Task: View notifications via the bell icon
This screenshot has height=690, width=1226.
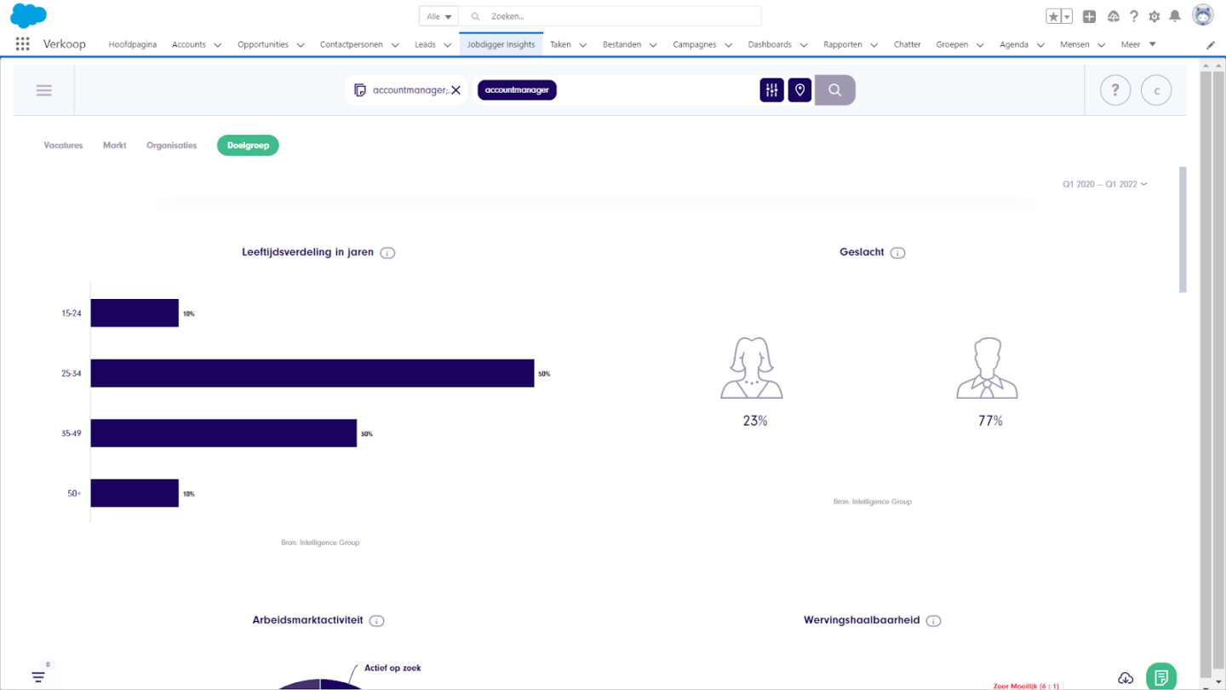Action: click(x=1175, y=16)
